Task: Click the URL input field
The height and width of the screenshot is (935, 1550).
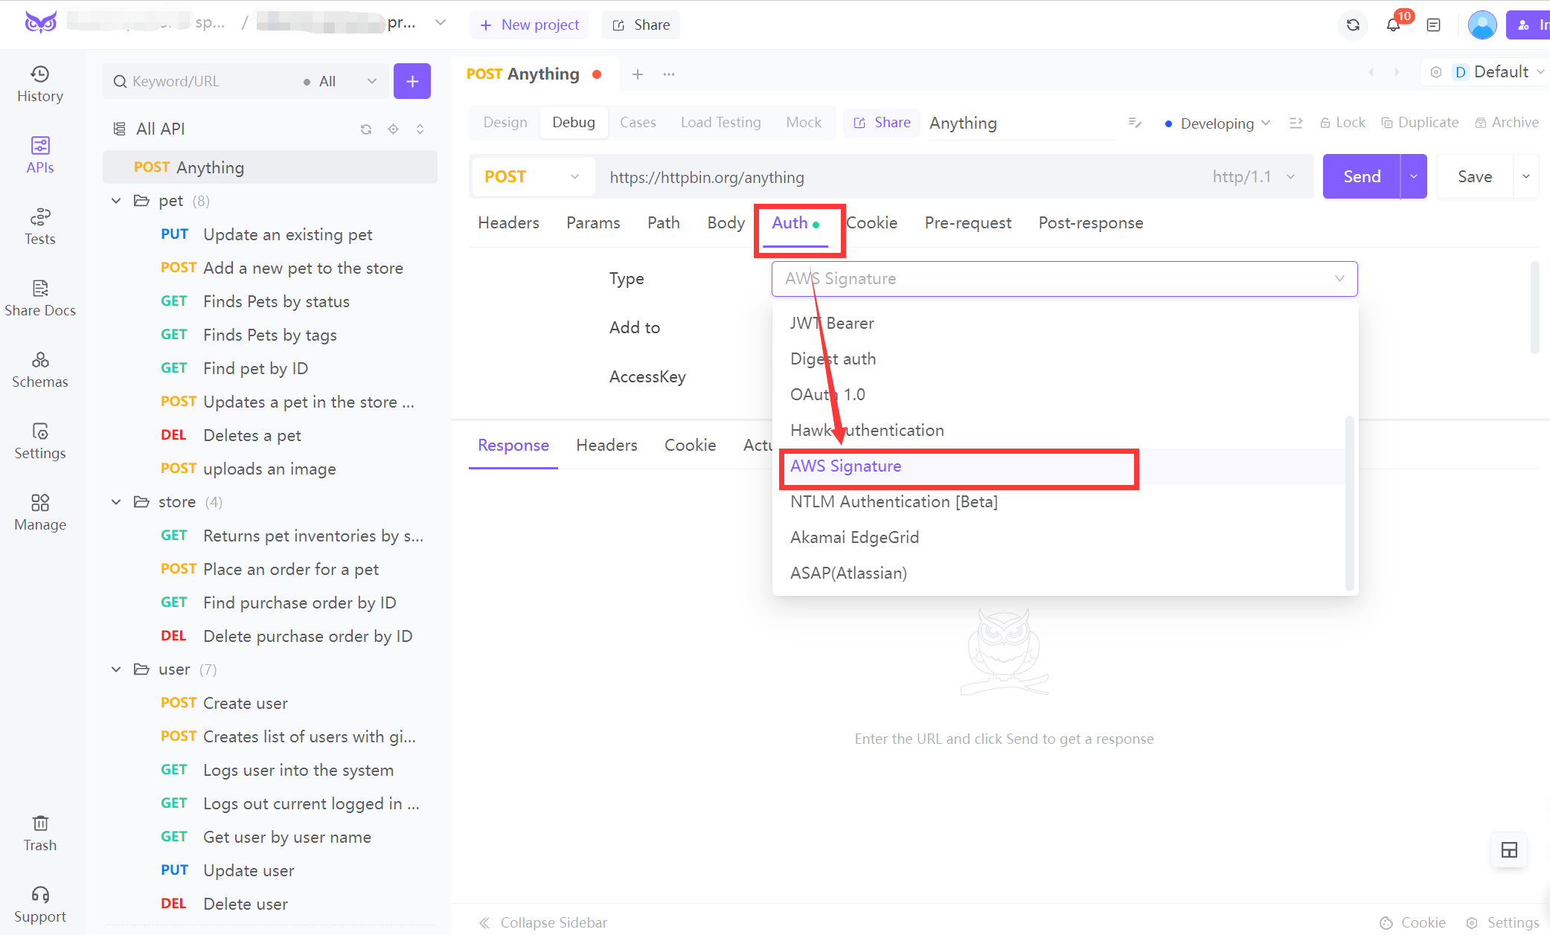Action: coord(897,176)
